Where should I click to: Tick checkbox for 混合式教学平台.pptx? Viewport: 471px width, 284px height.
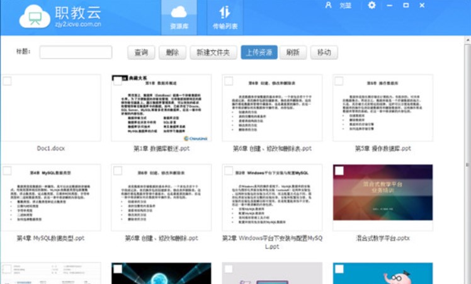(x=339, y=171)
